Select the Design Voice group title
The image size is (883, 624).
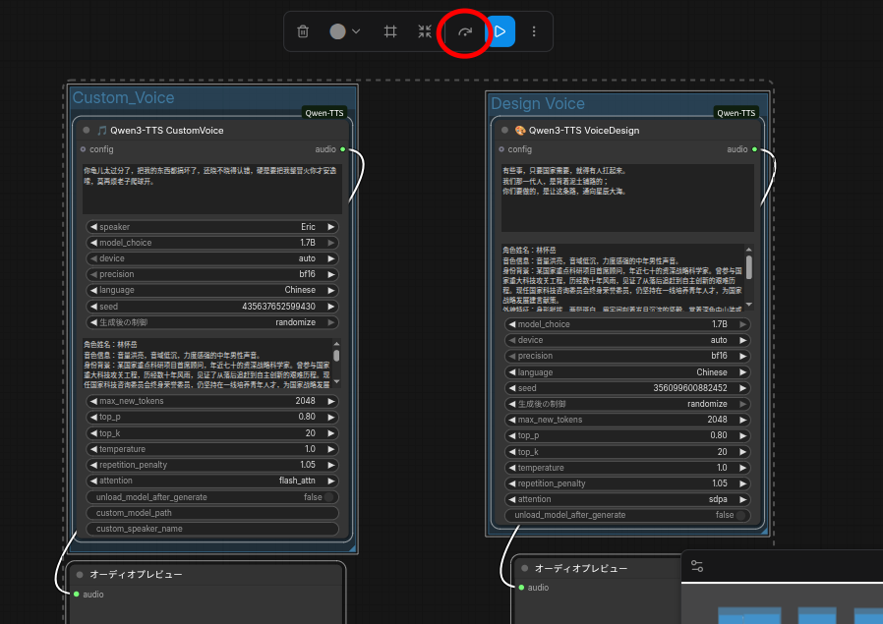(538, 104)
